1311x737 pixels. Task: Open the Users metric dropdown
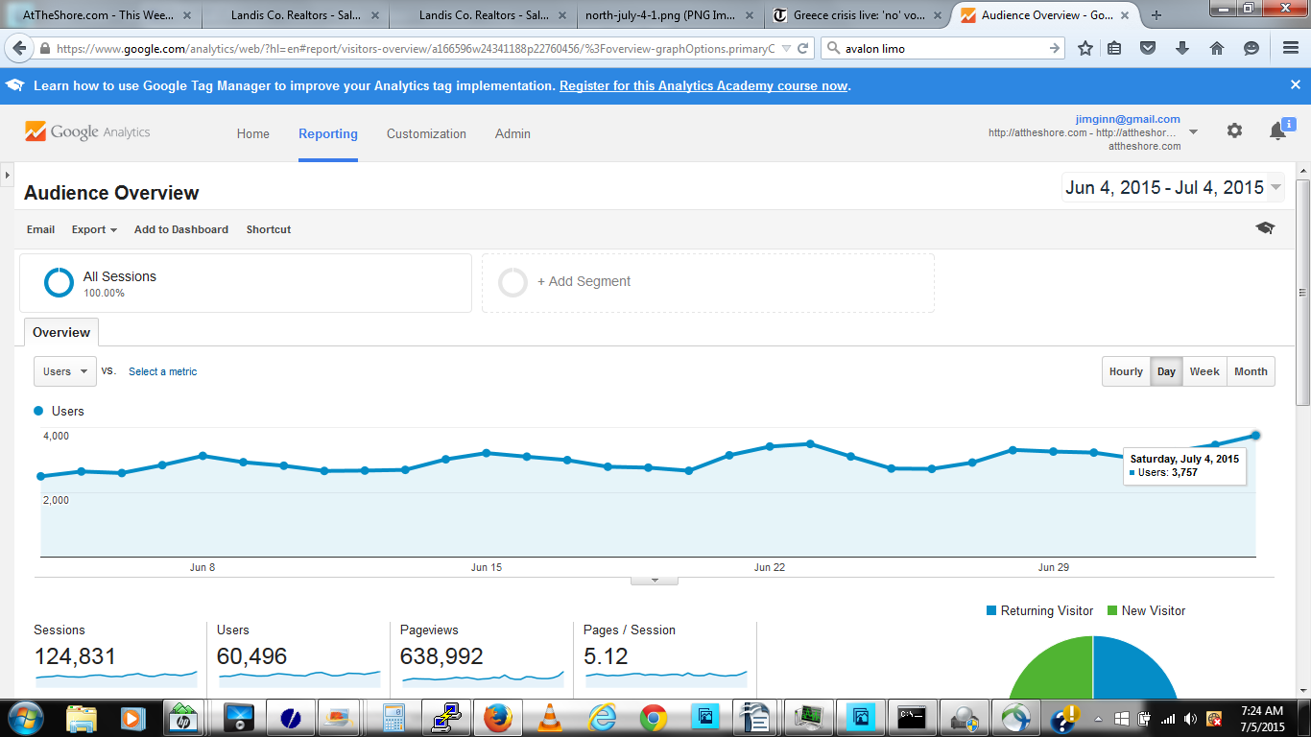point(65,371)
